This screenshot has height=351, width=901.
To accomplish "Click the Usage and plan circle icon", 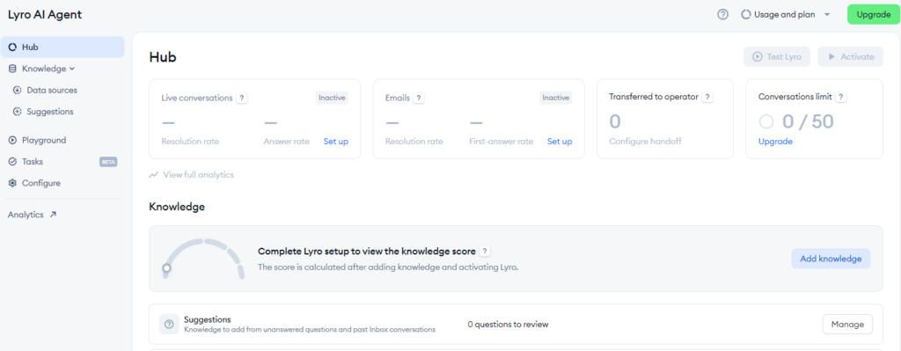I will 746,15.
